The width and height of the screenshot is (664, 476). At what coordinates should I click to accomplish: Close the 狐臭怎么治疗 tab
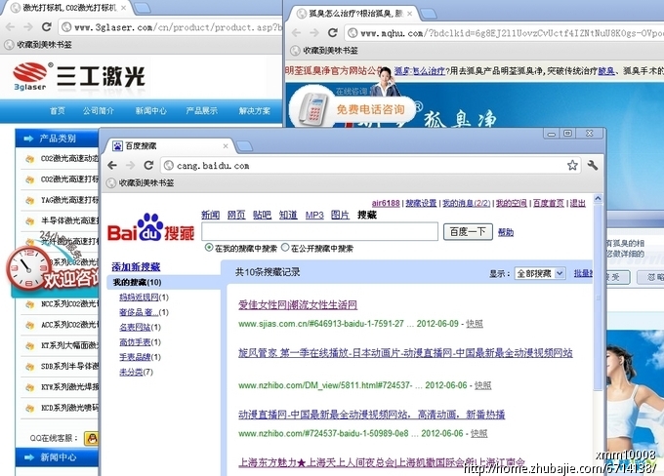click(409, 14)
